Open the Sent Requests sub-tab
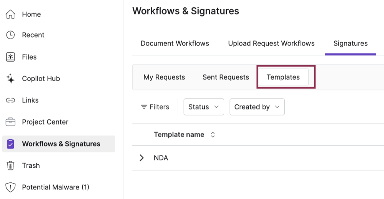 [226, 77]
